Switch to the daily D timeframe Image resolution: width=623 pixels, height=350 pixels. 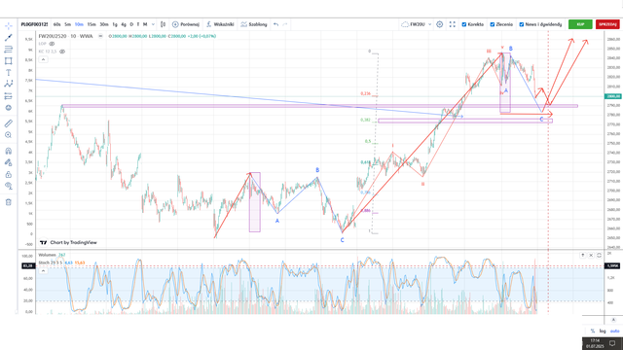coord(131,24)
